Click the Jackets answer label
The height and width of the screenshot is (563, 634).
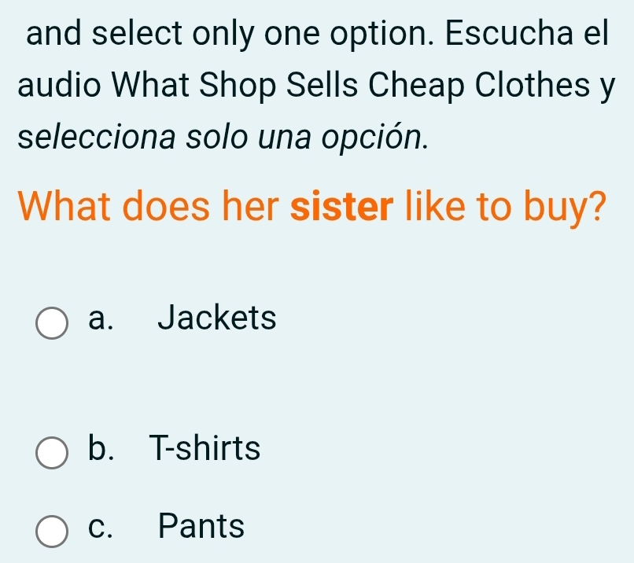(x=216, y=319)
